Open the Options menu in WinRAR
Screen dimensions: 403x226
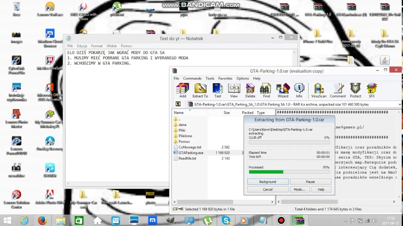tap(243, 78)
